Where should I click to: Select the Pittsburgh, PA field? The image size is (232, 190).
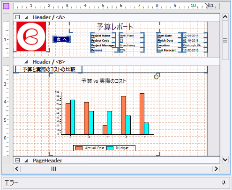point(195,45)
